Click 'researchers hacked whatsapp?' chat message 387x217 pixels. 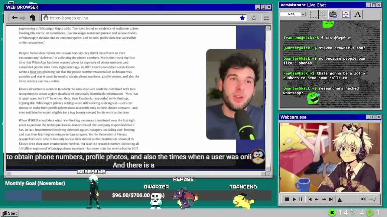click(321, 91)
